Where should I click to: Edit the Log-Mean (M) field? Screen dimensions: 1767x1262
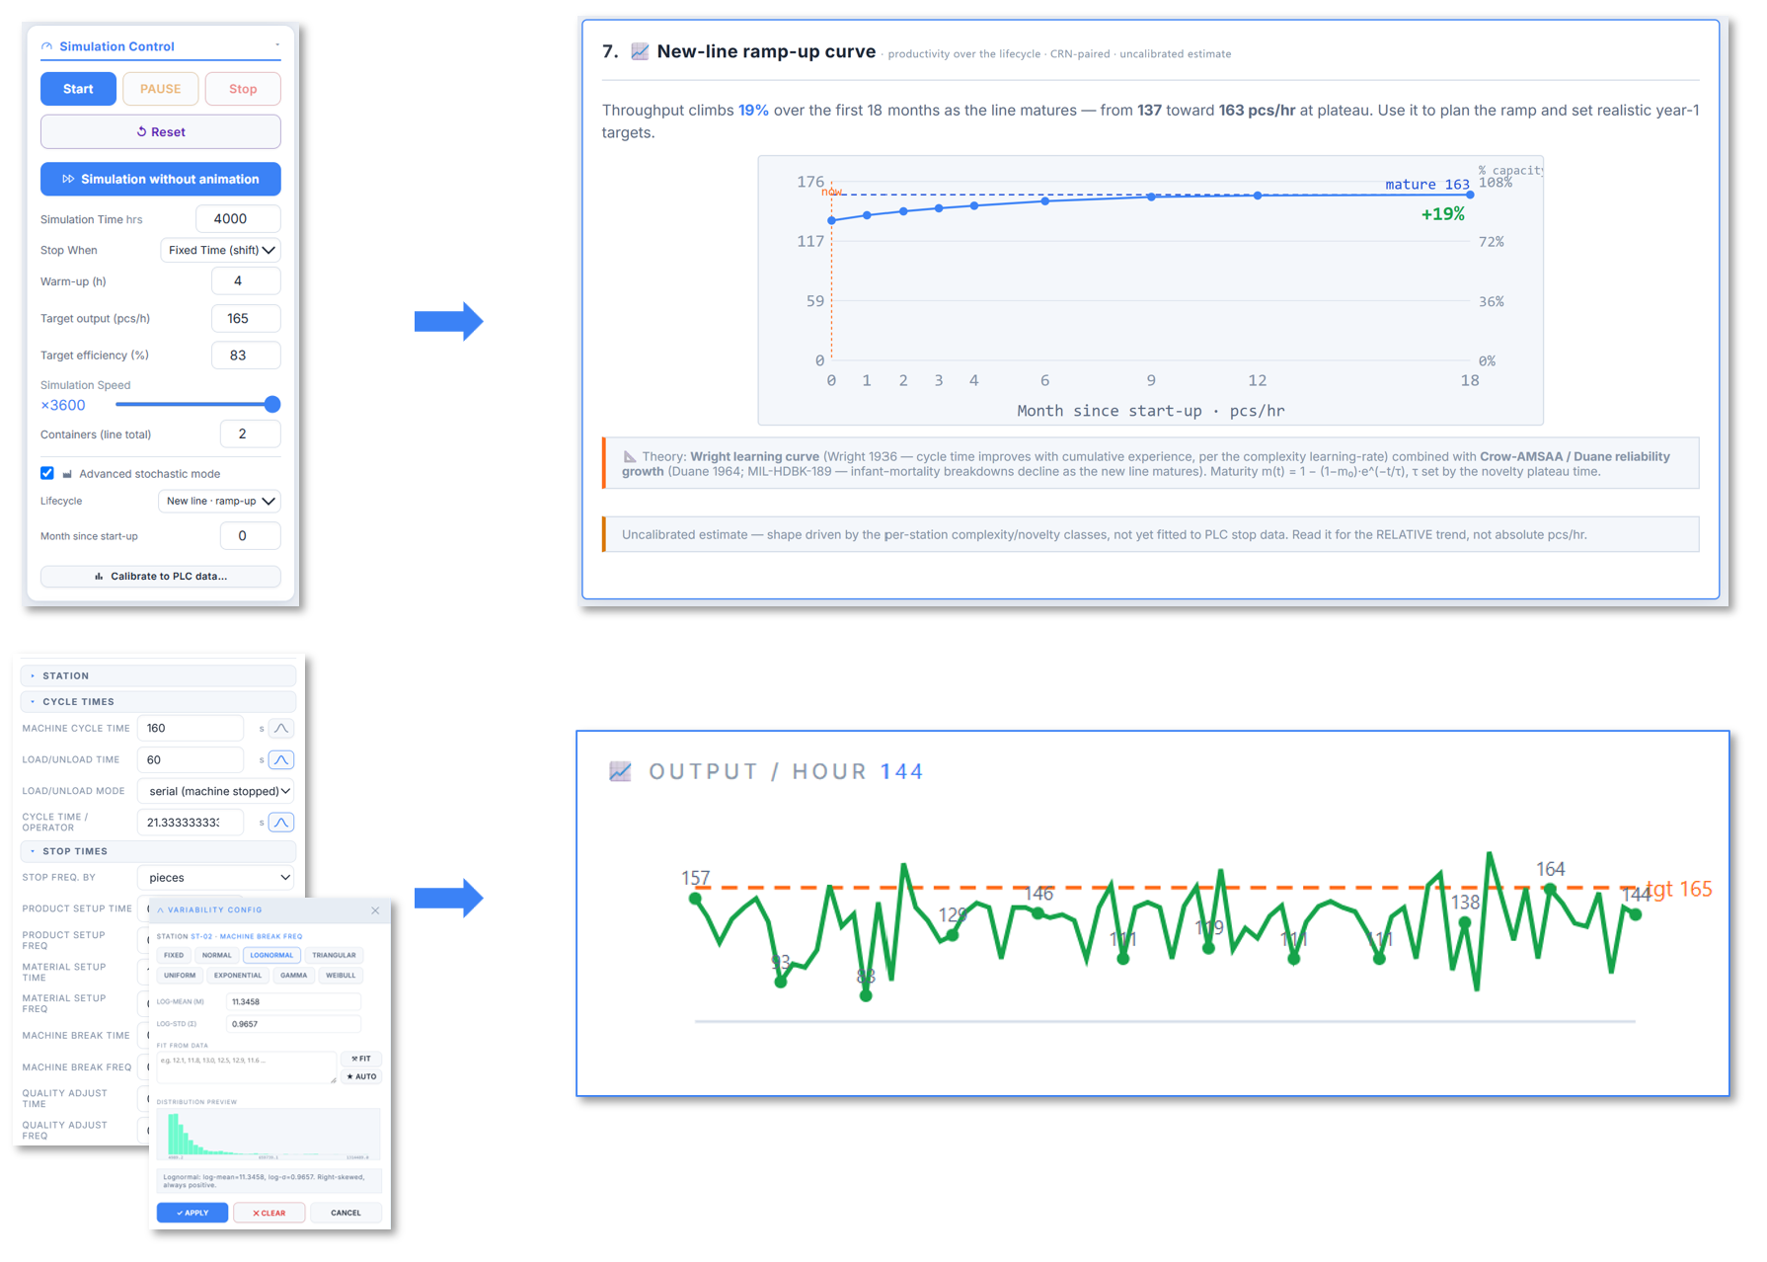[x=293, y=1001]
